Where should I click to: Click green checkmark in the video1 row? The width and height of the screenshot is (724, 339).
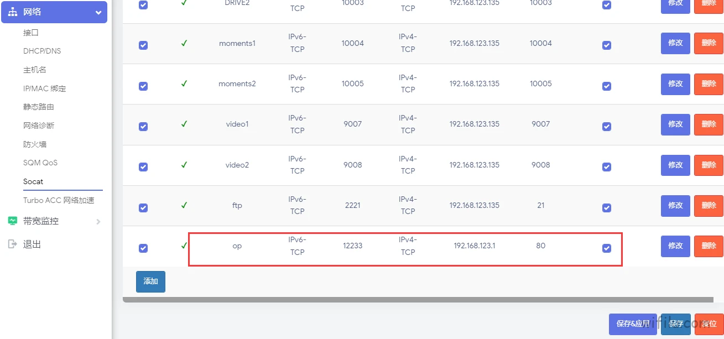click(184, 124)
